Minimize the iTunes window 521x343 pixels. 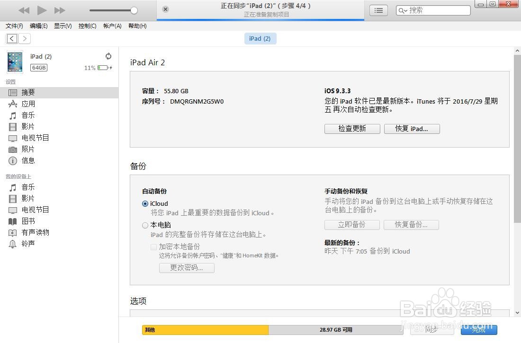480,4
